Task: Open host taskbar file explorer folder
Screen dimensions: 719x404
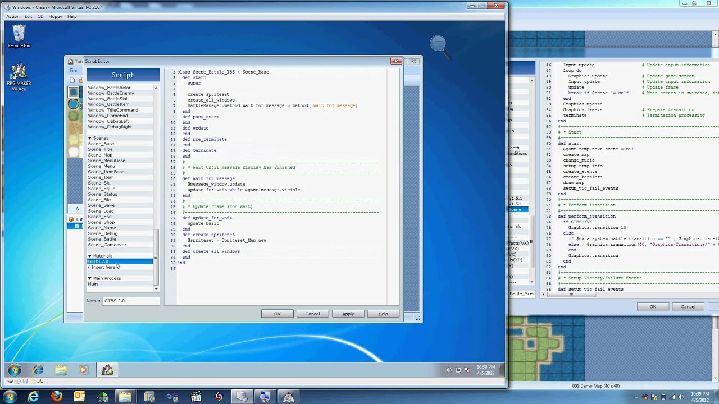Action: pos(125,397)
